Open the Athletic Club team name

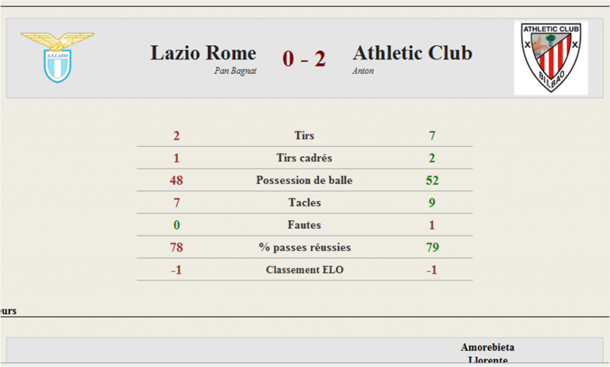coord(412,53)
